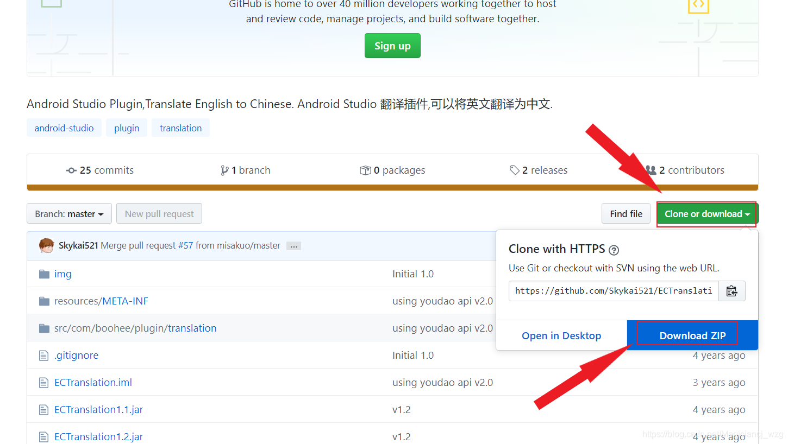This screenshot has width=788, height=444.
Task: Click the ECTranslation.iml file icon
Action: click(44, 383)
